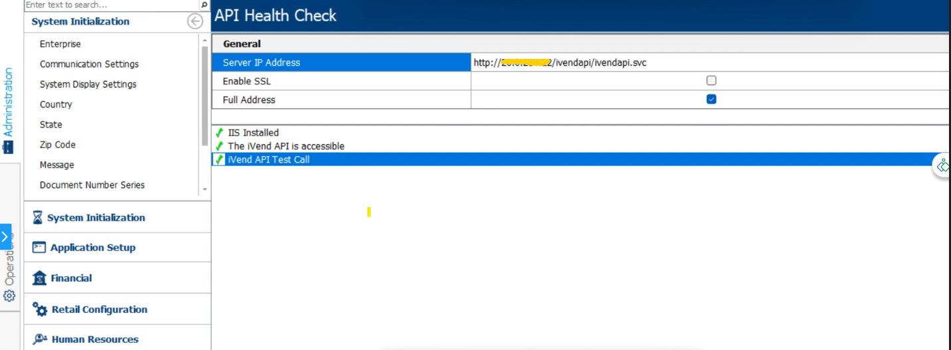Image resolution: width=951 pixels, height=350 pixels.
Task: Select State in the navigation list
Action: (51, 125)
